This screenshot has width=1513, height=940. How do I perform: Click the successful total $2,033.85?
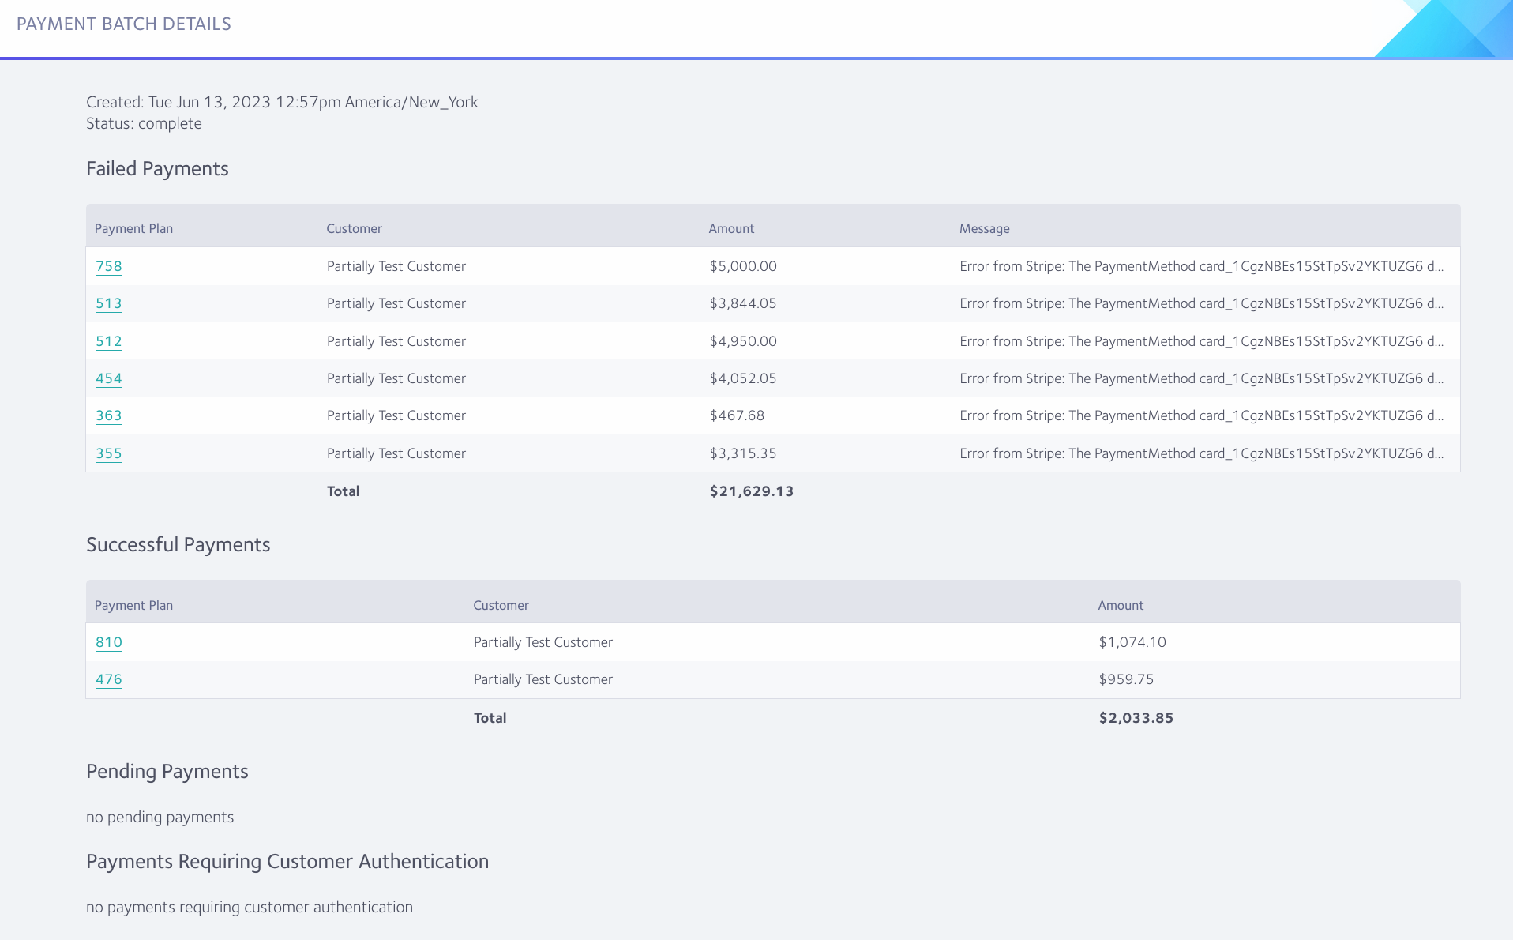tap(1136, 718)
